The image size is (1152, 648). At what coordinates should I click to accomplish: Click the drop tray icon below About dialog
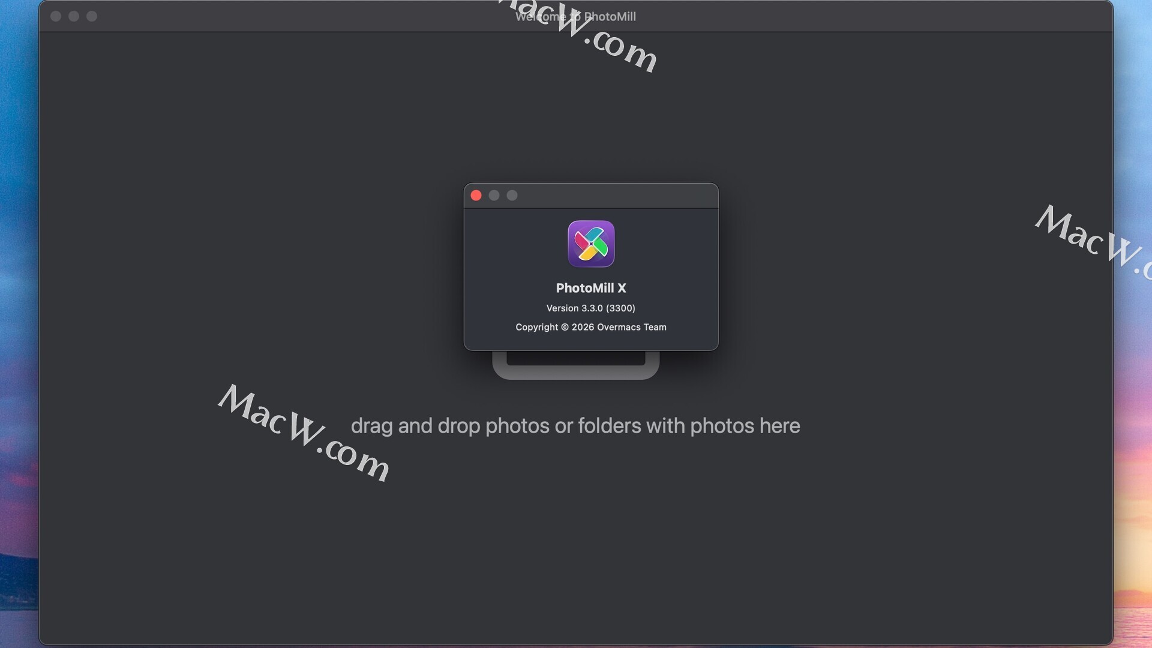point(575,366)
